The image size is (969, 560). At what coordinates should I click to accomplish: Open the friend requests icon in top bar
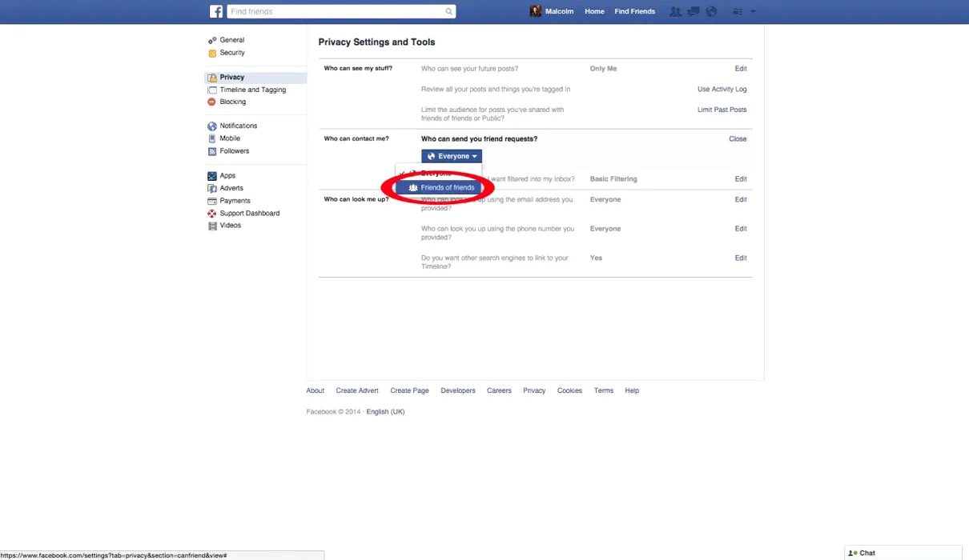click(x=675, y=11)
